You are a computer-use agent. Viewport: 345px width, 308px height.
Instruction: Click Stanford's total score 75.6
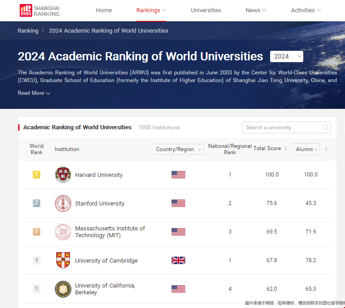[272, 203]
